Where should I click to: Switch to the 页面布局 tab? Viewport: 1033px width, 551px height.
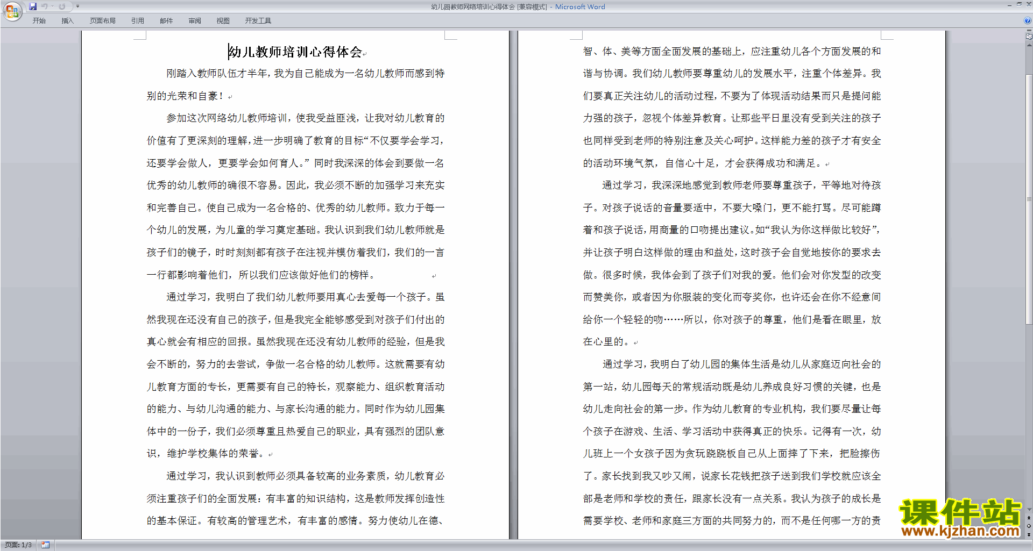tap(102, 20)
